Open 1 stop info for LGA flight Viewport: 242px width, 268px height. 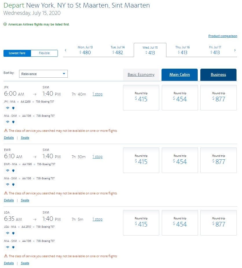point(97,219)
